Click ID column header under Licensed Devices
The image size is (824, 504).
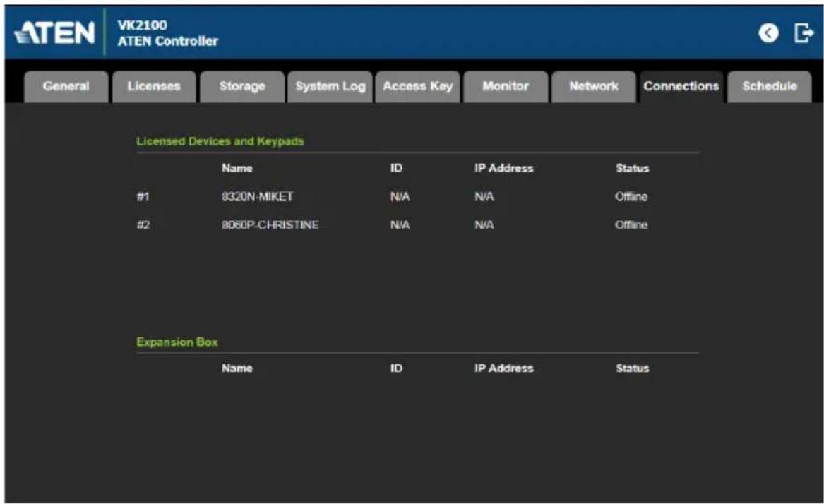click(x=396, y=168)
